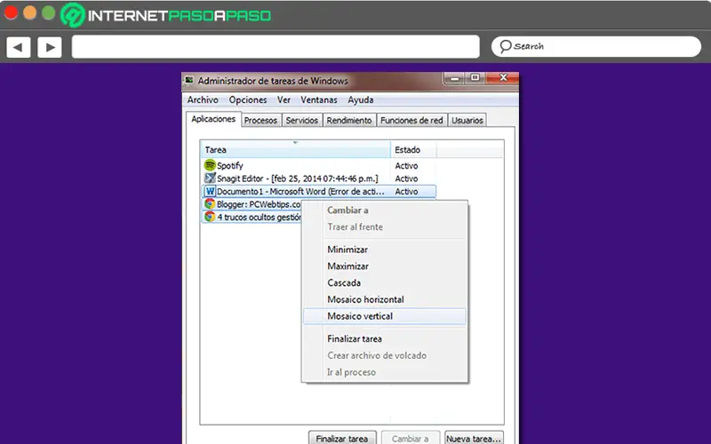Click the browser back arrow button
Screen dimensions: 711x444
point(19,47)
